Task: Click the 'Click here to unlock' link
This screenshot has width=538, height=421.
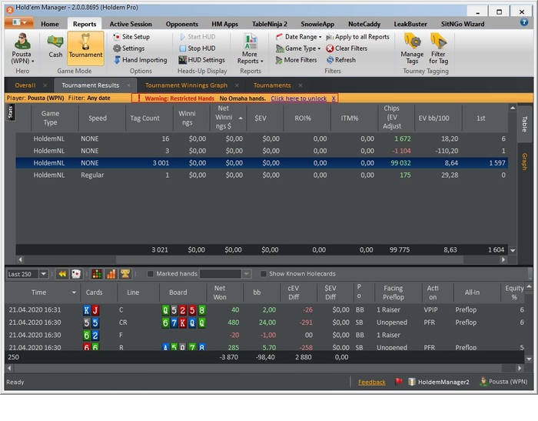Action: click(298, 99)
